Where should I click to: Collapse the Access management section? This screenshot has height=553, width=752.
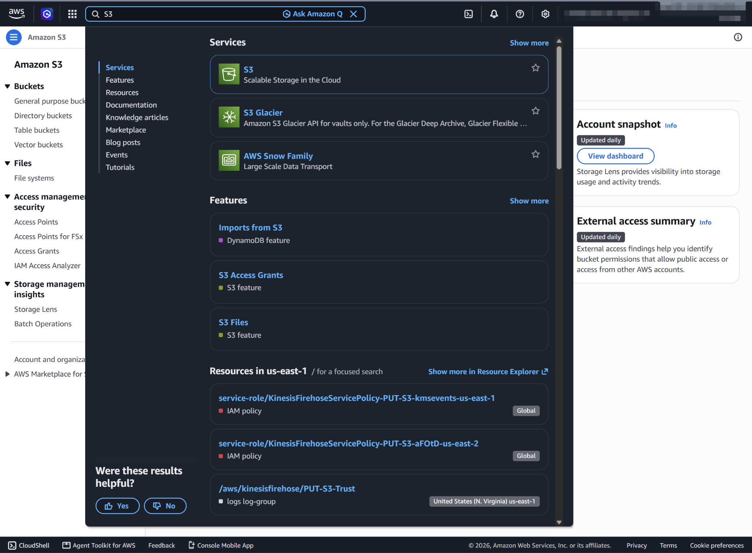[7, 197]
